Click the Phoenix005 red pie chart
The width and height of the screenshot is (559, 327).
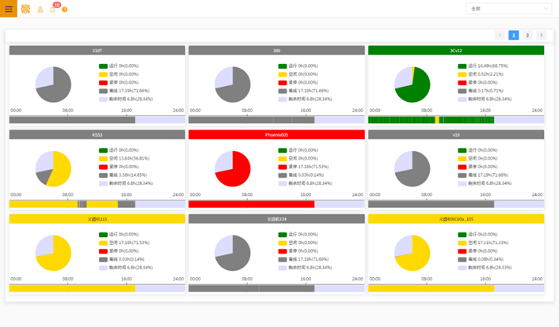(233, 168)
